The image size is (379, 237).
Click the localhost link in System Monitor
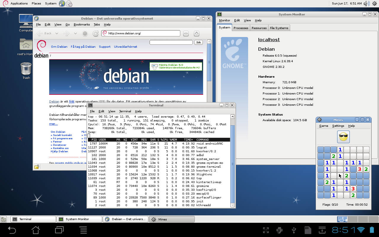pyautogui.click(x=269, y=39)
